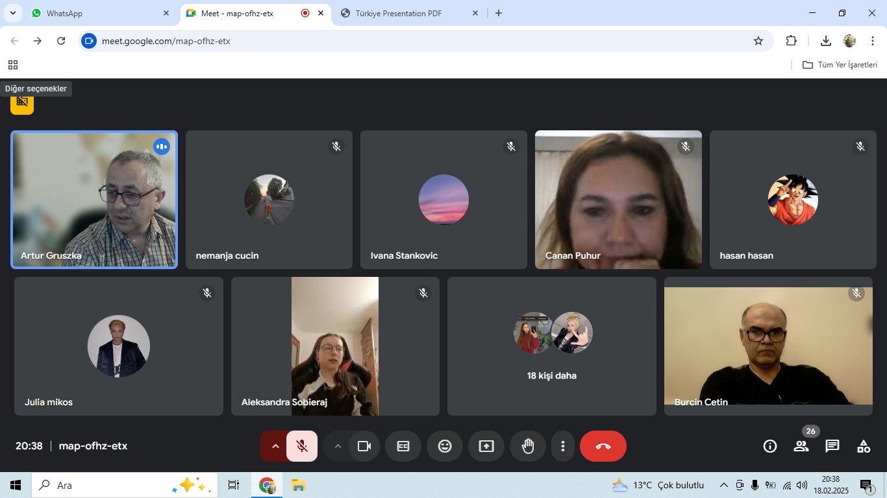887x498 pixels.
Task: Open meeting activities icon
Action: tap(864, 446)
